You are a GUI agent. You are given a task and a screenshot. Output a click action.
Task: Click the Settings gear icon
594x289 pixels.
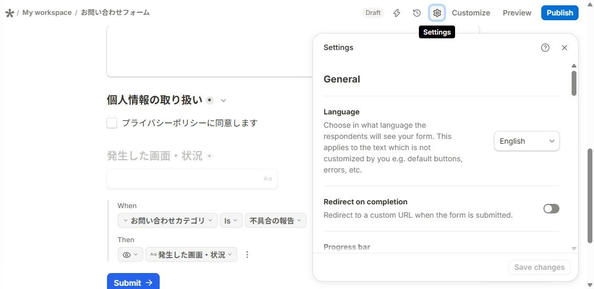pos(437,13)
